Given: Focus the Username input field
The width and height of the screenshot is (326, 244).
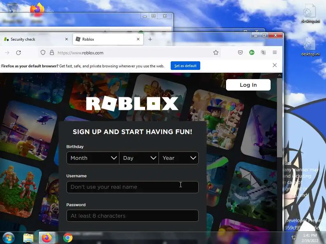Looking at the screenshot, I should (132, 187).
